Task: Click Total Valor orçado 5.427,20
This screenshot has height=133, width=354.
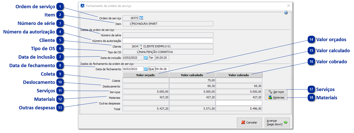Action: pyautogui.click(x=146, y=109)
